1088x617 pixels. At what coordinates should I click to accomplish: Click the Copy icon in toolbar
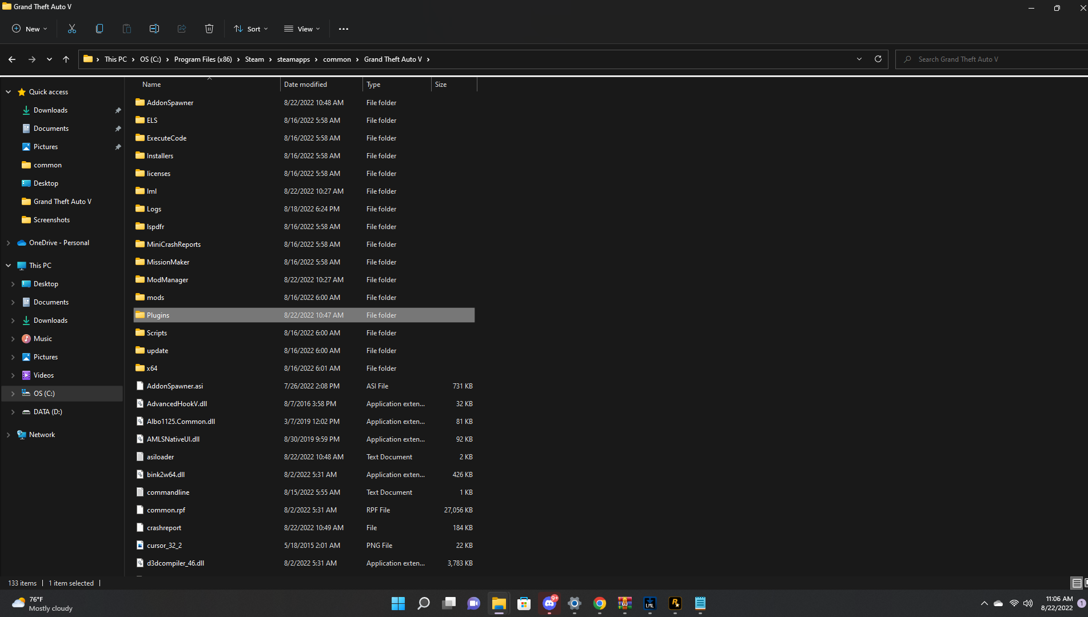pos(99,29)
